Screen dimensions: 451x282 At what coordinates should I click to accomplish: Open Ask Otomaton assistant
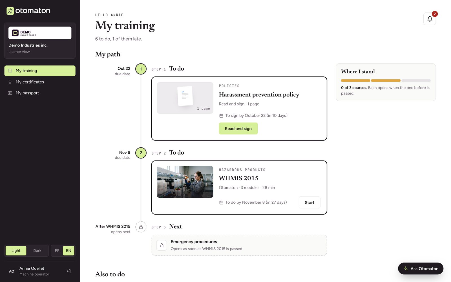pos(421,268)
